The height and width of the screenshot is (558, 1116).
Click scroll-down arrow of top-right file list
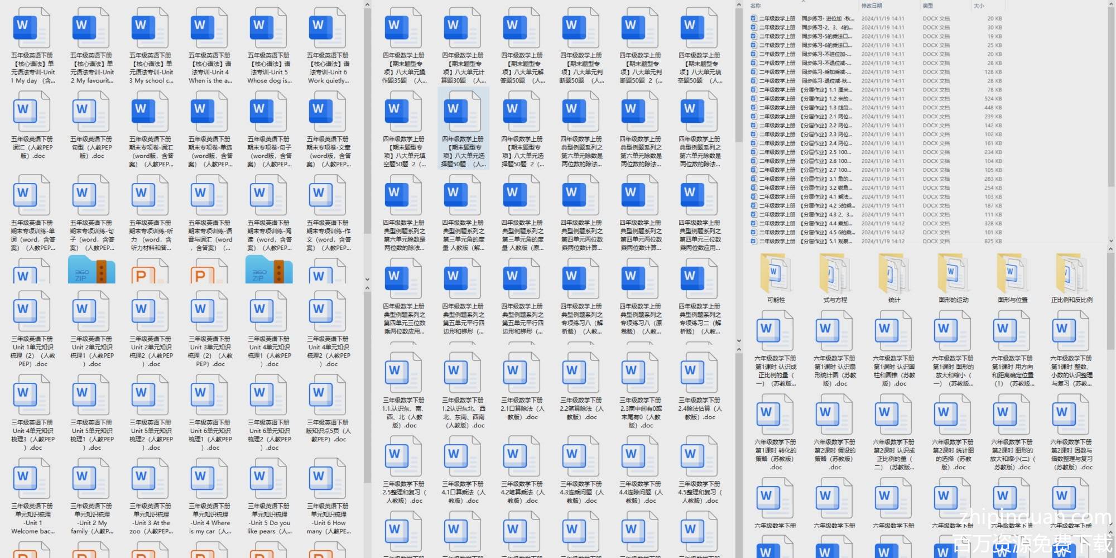coord(1110,241)
